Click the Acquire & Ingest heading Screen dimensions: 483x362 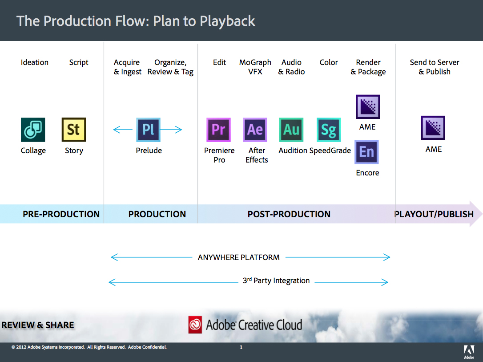coord(128,67)
